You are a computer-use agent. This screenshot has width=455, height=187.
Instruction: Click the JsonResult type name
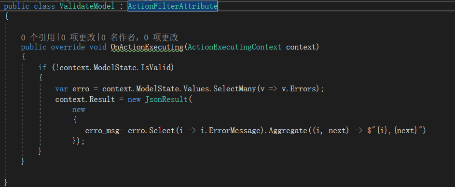[166, 100]
